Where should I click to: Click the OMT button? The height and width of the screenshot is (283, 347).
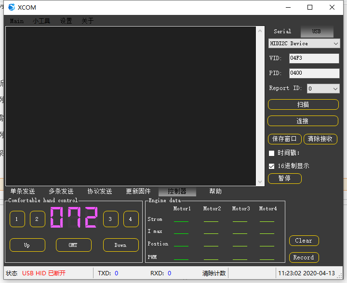[73, 245]
